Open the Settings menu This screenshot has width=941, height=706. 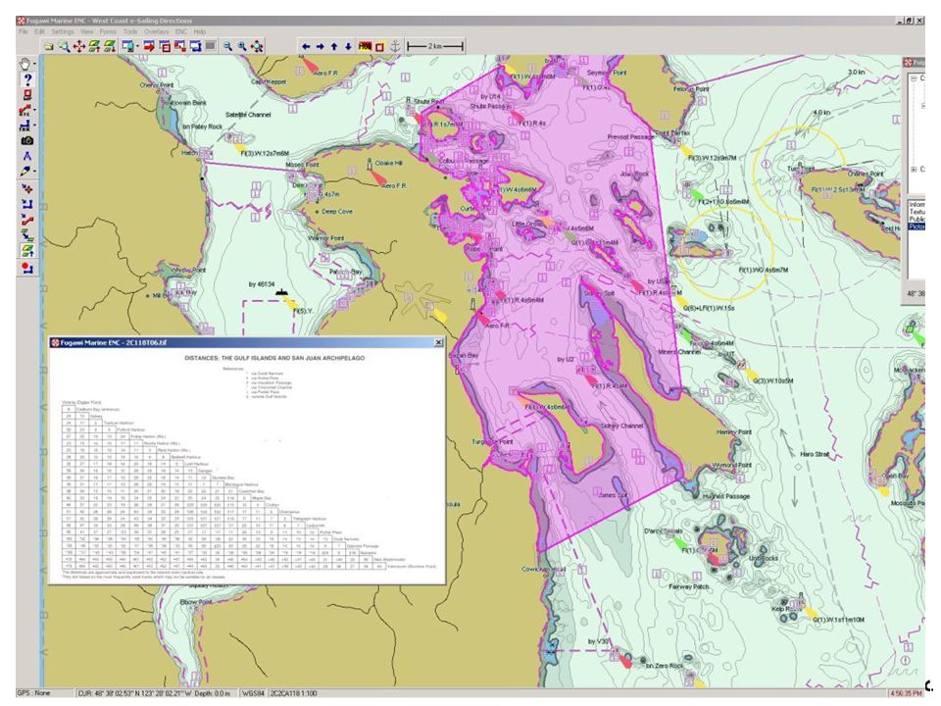(63, 31)
